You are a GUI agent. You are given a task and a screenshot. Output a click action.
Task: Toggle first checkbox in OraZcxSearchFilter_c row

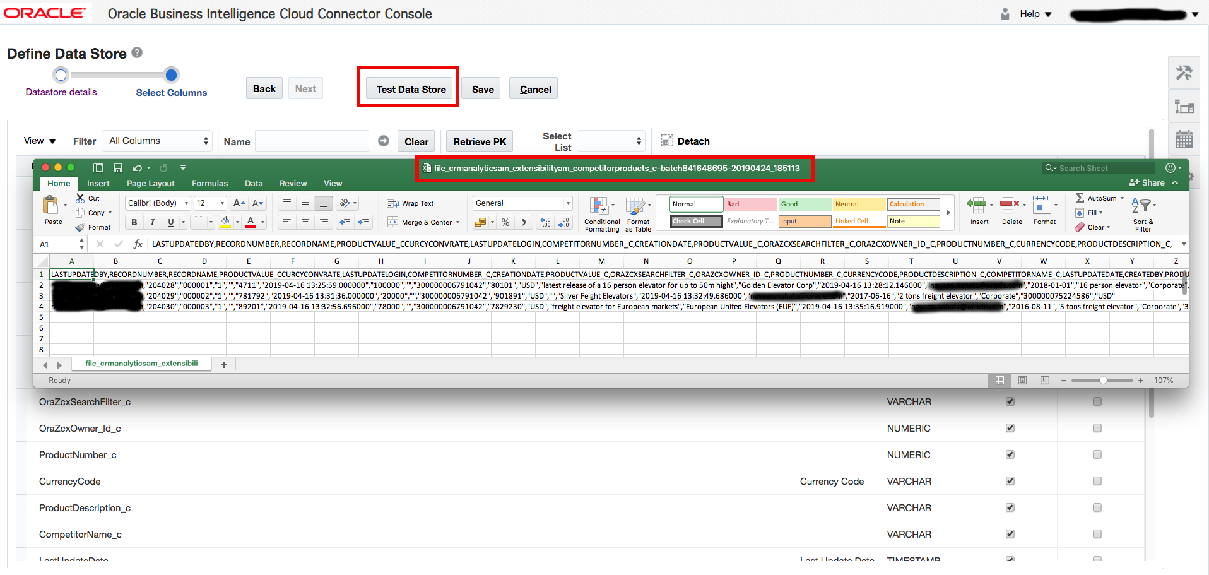coord(1010,401)
